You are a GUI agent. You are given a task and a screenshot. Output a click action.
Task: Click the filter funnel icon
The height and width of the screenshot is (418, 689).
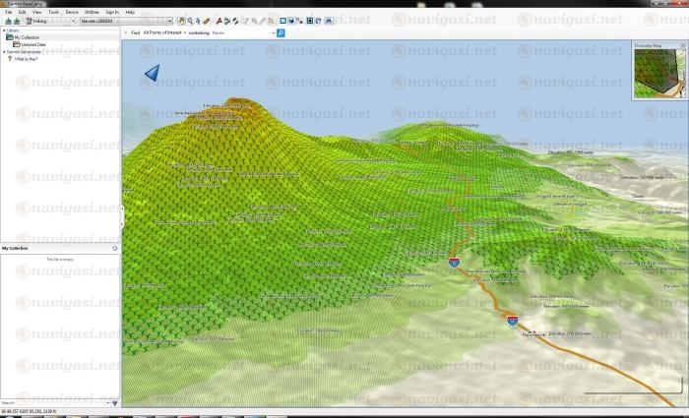click(114, 402)
